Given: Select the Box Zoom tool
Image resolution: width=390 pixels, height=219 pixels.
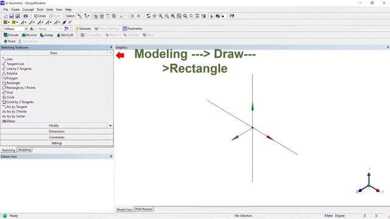Looking at the screenshot, I should [166, 16].
